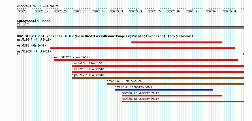Click the chr22:33974967..33976169 region label

click(37, 6)
